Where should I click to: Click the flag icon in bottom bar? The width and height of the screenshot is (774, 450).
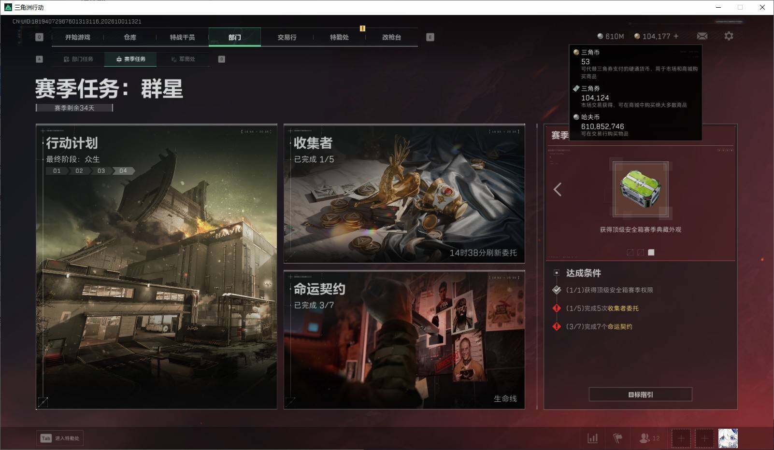click(x=617, y=438)
